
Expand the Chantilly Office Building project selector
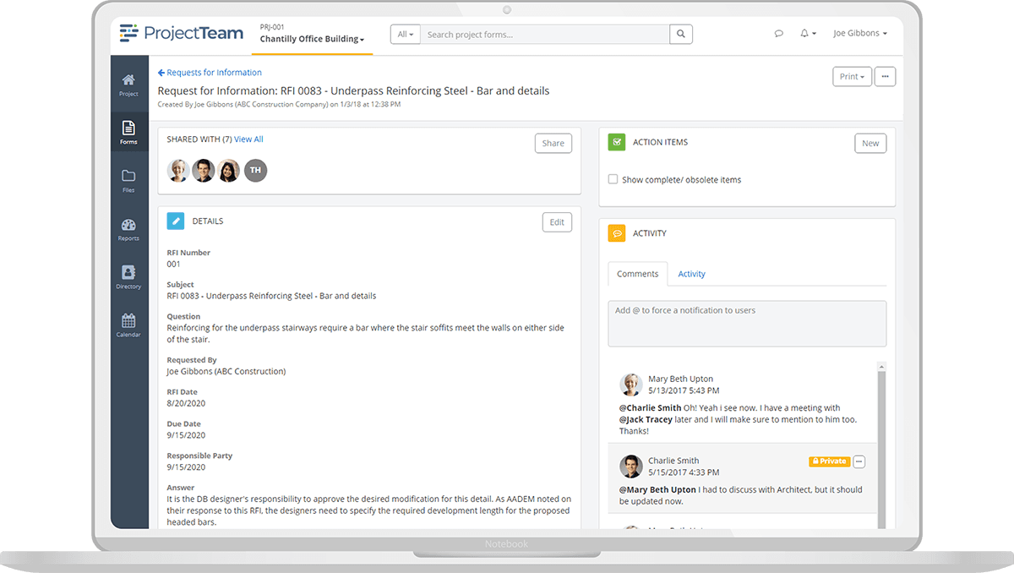[311, 38]
